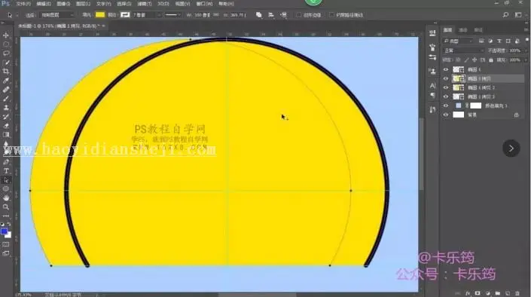
Task: Select the Horizontal Type tool
Action: [x=6, y=171]
